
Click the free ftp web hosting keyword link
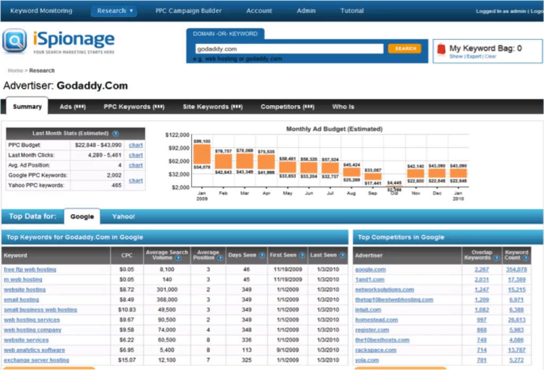[30, 269]
